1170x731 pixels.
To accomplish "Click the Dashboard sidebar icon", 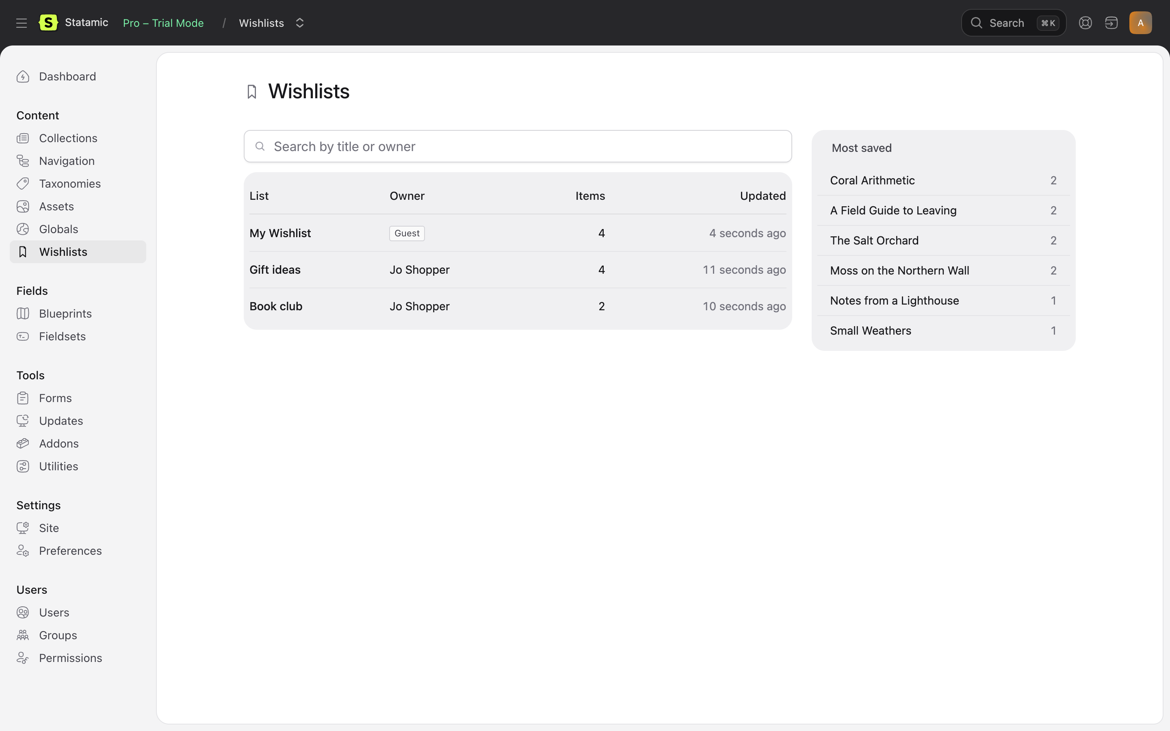I will pos(23,76).
